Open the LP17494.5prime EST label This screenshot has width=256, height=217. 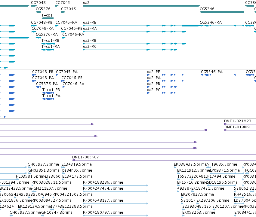coord(220,176)
